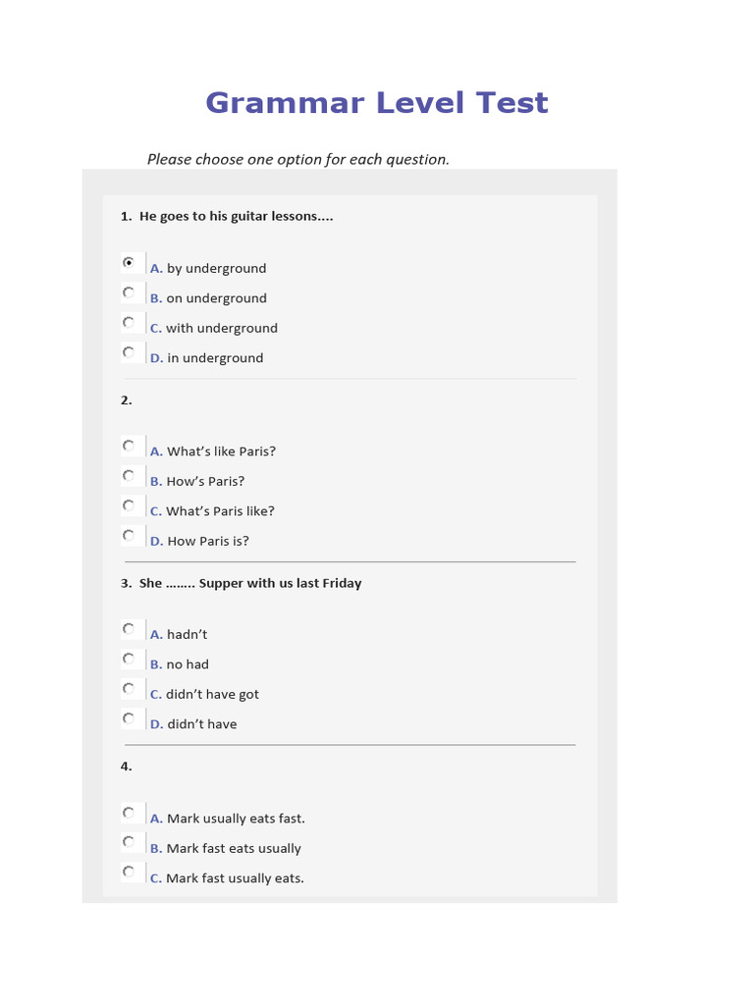Screen dimensions: 754x1005
Task: Select 'What's like Paris?' radio button
Action: click(129, 446)
